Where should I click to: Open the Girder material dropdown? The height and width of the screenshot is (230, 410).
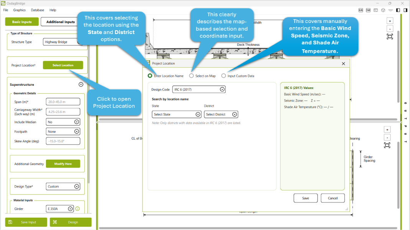point(60,209)
